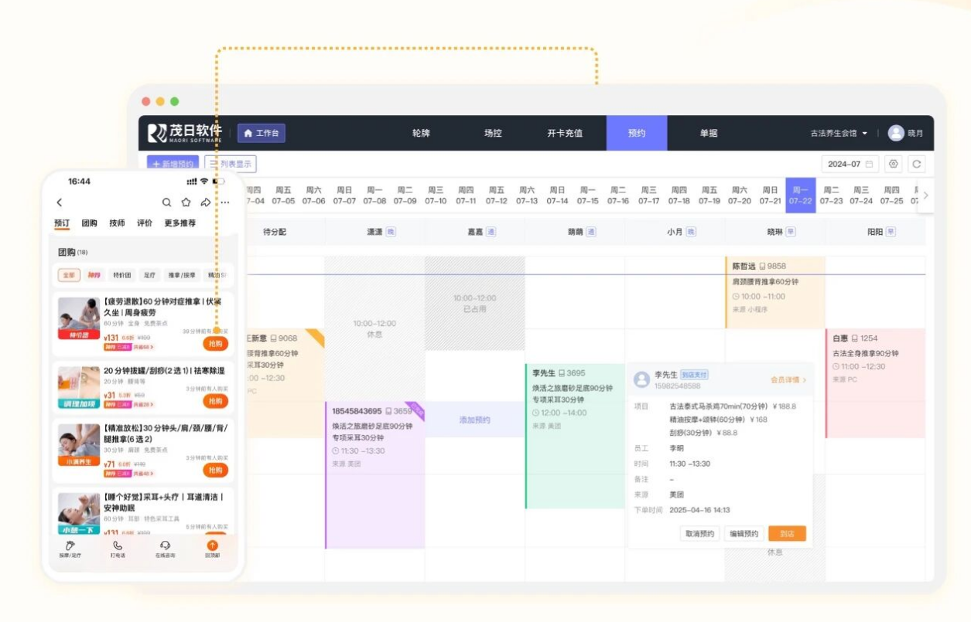Viewport: 971px width, 622px height.
Task: Click the 添加预约 empty slot
Action: 474,420
